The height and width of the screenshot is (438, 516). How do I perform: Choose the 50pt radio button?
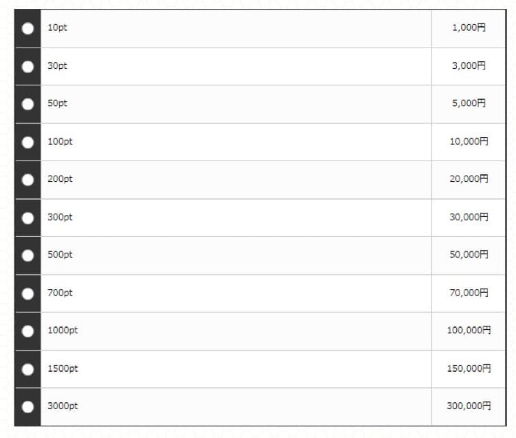tap(28, 104)
